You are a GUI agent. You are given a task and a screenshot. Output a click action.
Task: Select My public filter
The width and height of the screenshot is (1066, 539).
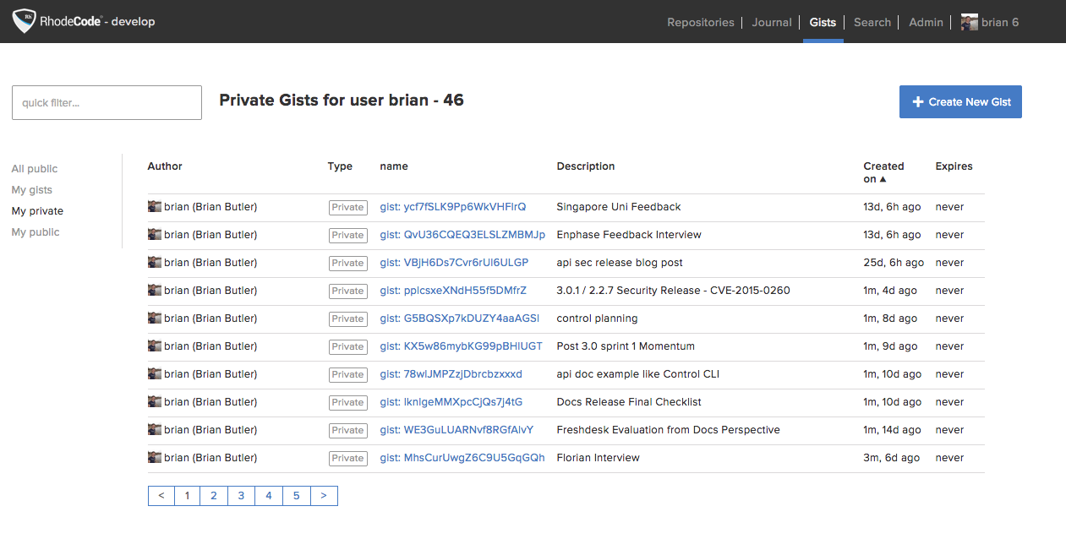coord(36,232)
